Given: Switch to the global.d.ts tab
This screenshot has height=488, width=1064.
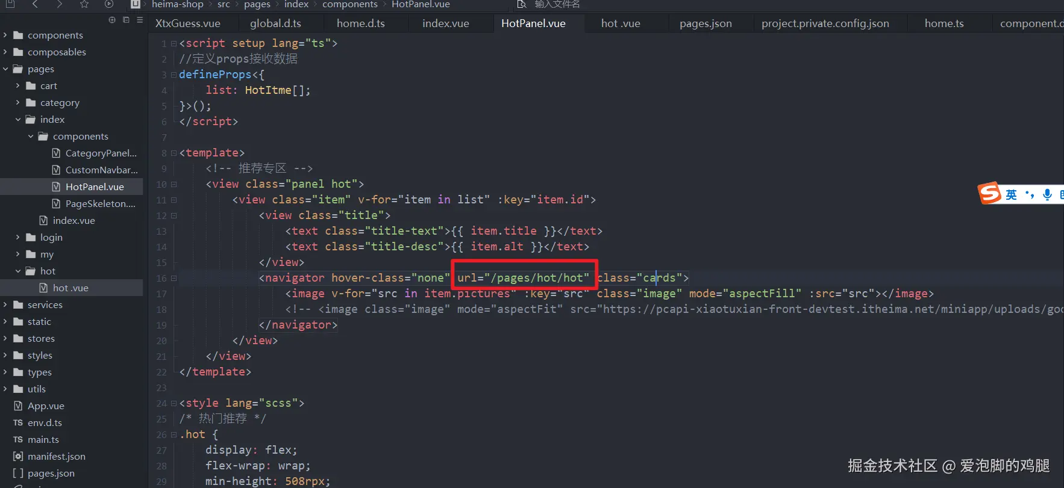Looking at the screenshot, I should coord(275,23).
